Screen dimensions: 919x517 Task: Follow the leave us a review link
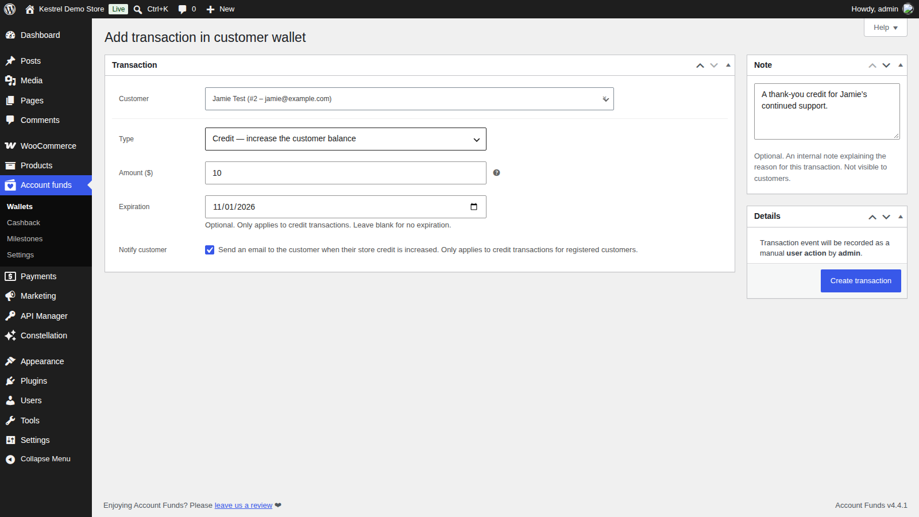coord(244,506)
